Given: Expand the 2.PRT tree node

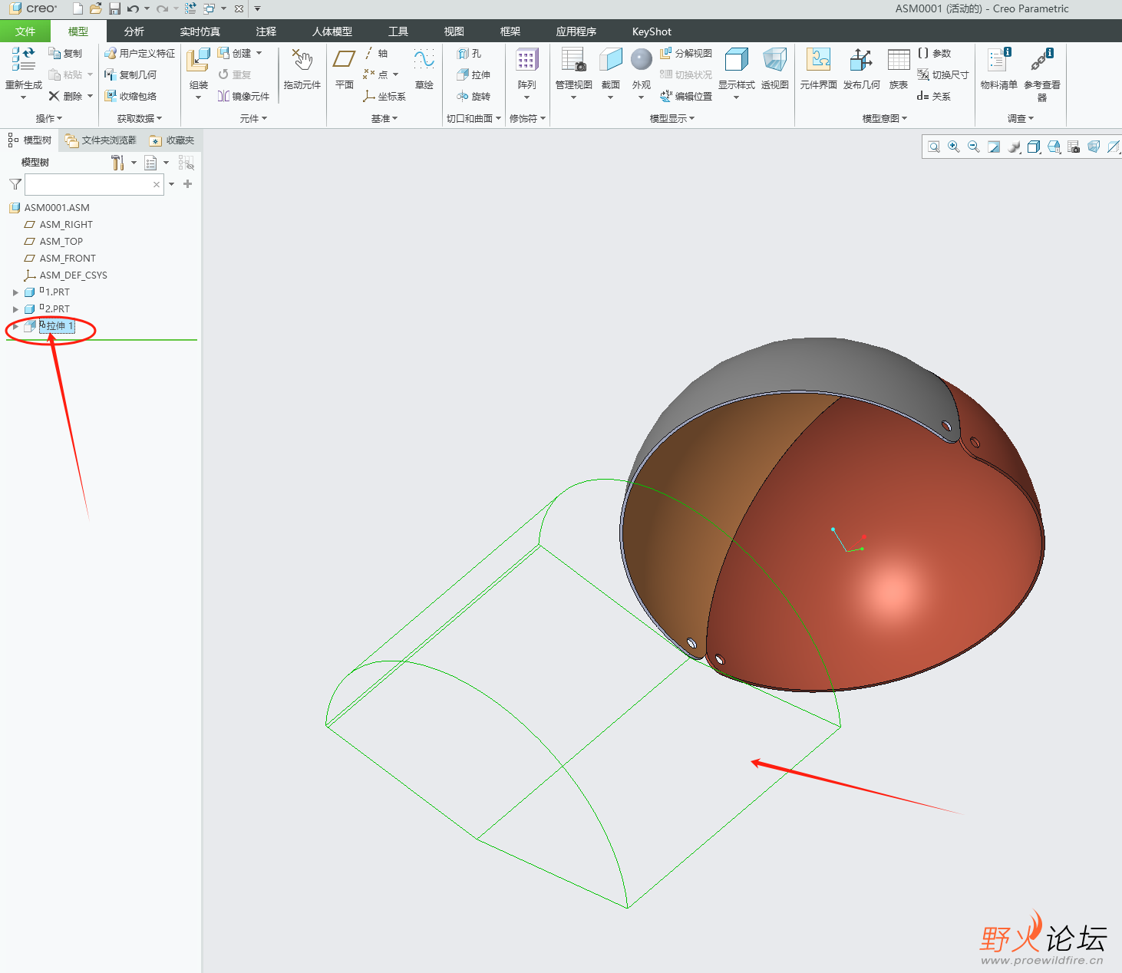Looking at the screenshot, I should point(15,309).
